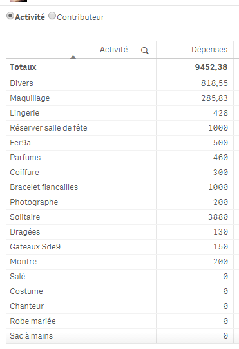Click the Dragées entry
This screenshot has height=349, width=239.
coord(25,232)
